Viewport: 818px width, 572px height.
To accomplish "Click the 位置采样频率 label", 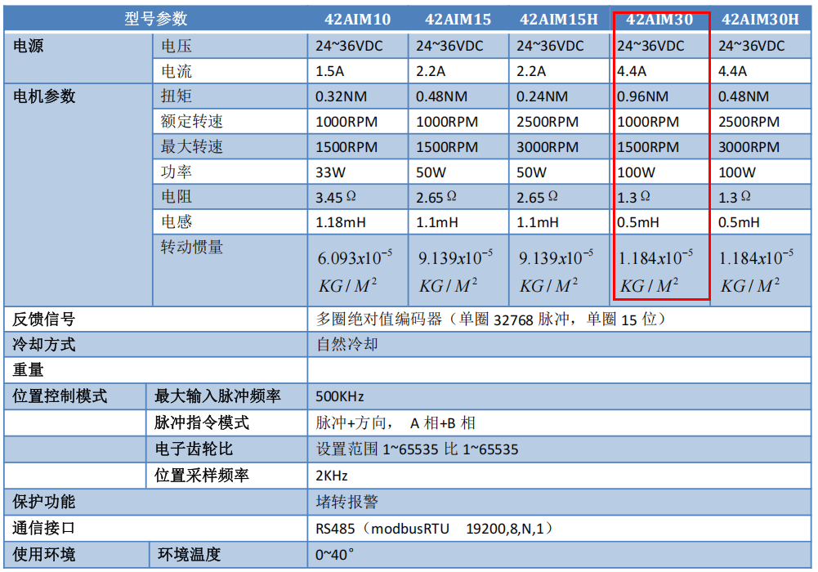I will [x=202, y=475].
